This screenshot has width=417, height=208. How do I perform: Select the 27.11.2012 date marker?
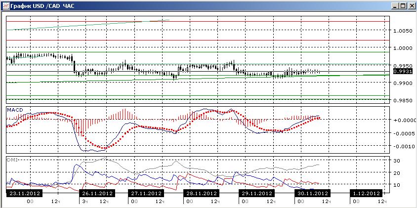(x=145, y=193)
